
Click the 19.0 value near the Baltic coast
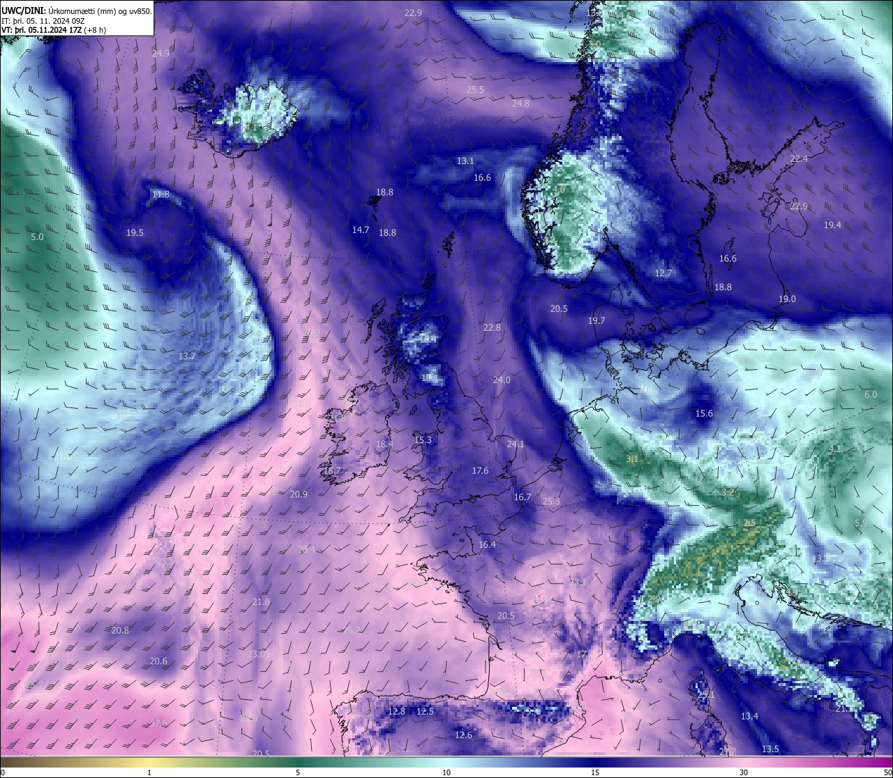[787, 299]
